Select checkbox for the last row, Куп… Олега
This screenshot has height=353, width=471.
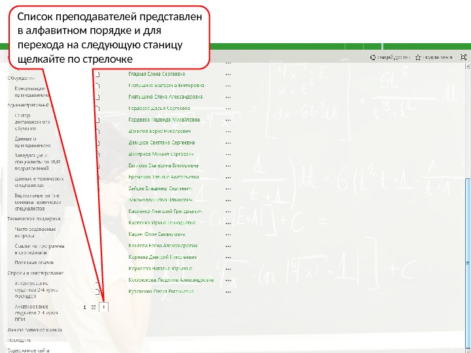pyautogui.click(x=97, y=292)
